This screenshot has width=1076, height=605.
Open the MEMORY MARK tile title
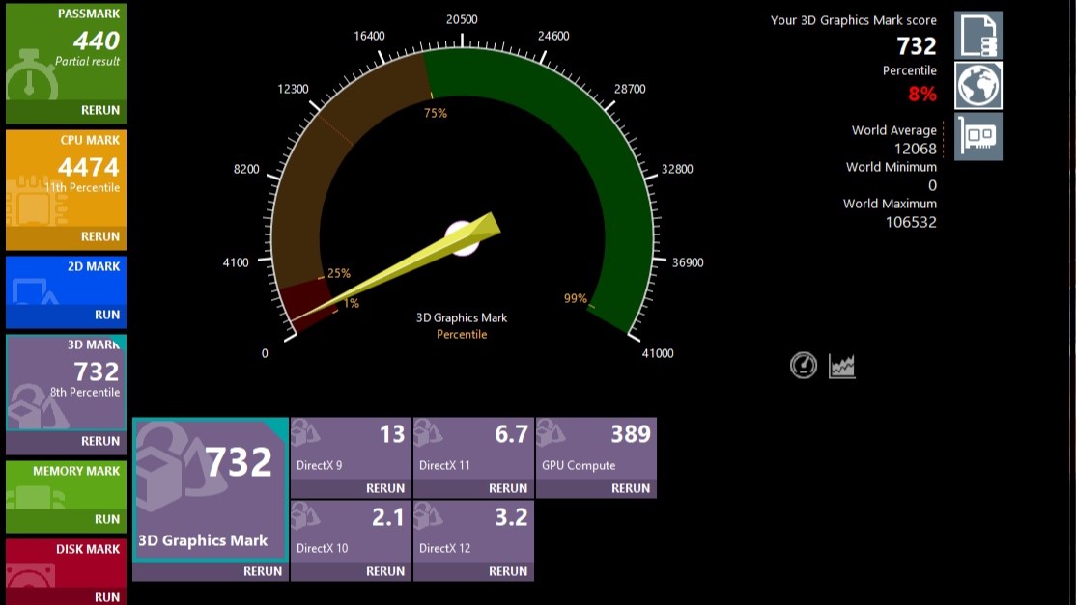76,472
